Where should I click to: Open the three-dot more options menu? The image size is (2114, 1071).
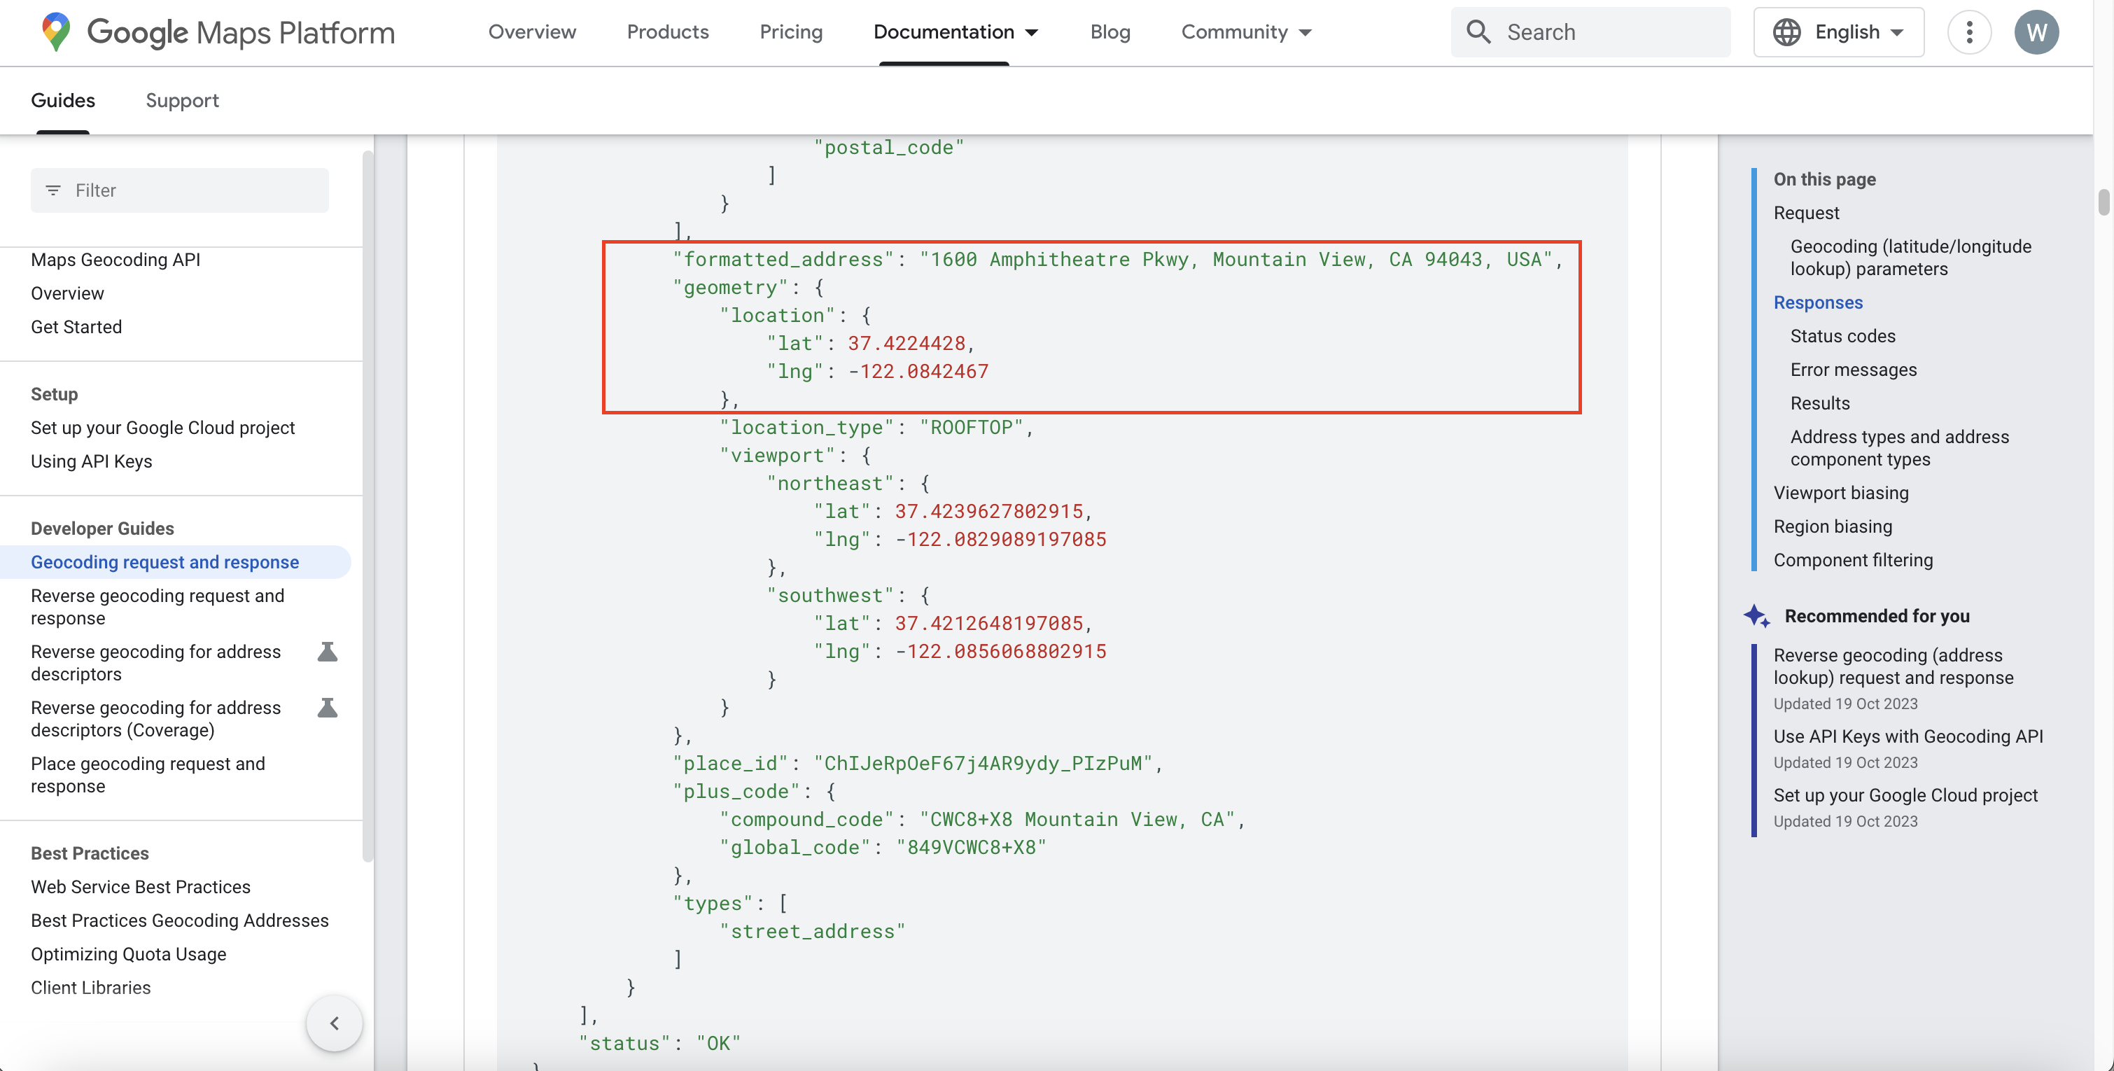click(1968, 32)
